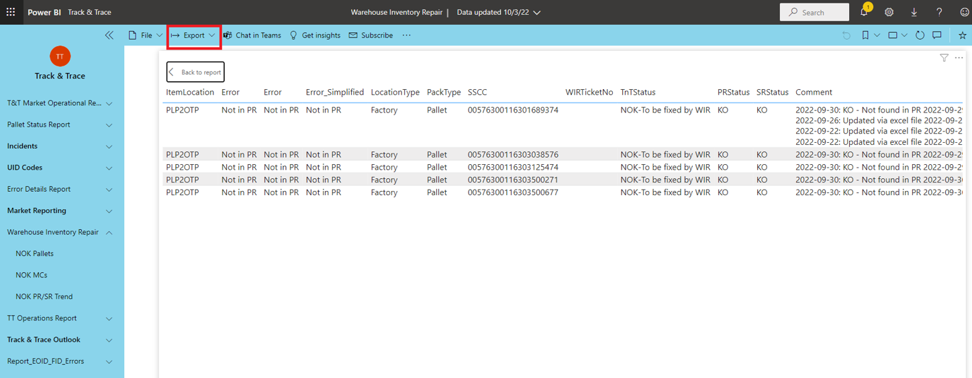Expand the view dropdown arrow
The width and height of the screenshot is (972, 378).
[x=904, y=36]
